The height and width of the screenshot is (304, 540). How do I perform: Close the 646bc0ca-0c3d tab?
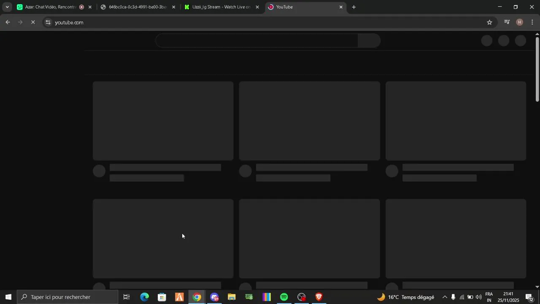tap(173, 7)
